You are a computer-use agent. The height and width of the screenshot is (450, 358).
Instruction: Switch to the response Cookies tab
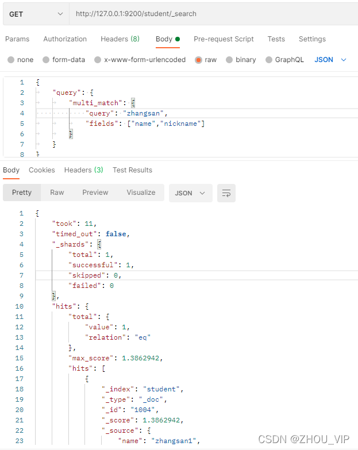[x=41, y=170]
